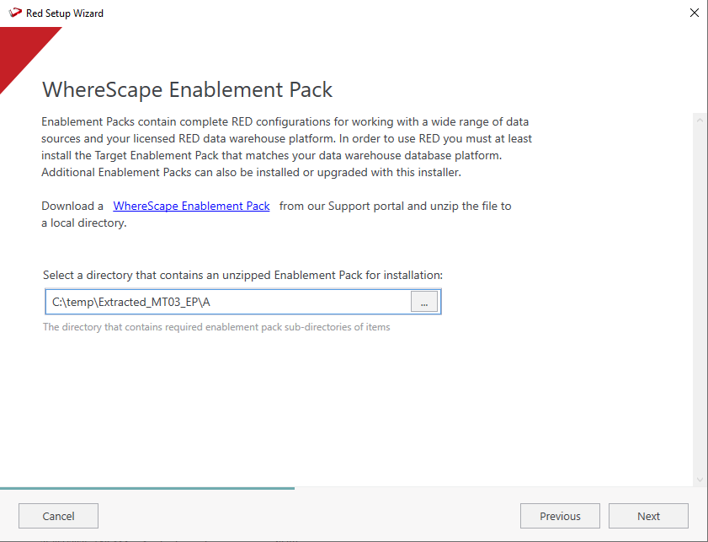Click the "Select a directory" label text

tap(242, 275)
